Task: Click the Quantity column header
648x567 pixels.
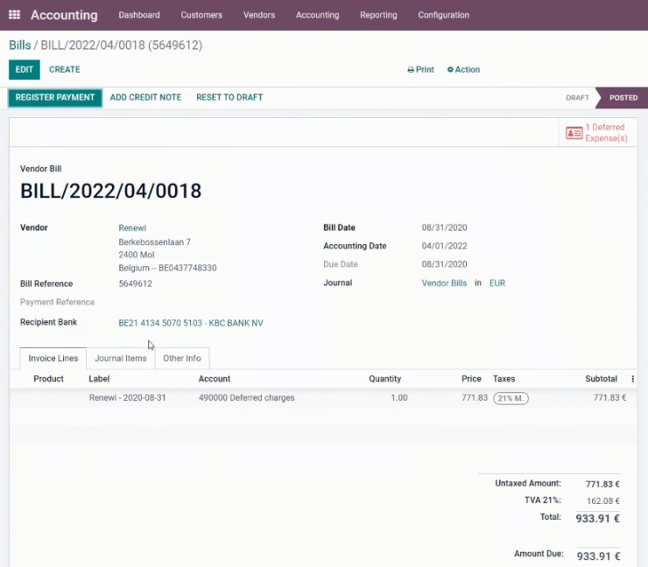Action: pyautogui.click(x=384, y=379)
